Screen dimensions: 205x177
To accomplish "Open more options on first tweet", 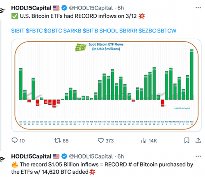I will (x=198, y=8).
